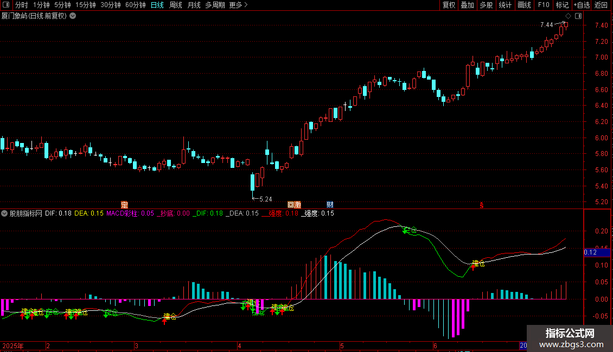Screen dimensions: 613x352
Task: Click the 0.12 highlighted axis value
Action: click(x=590, y=252)
